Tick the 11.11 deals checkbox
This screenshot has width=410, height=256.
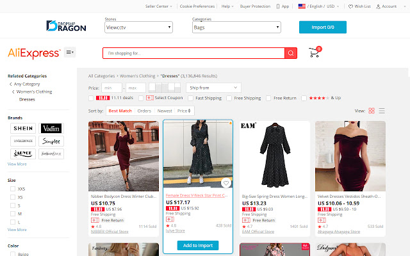pyautogui.click(x=91, y=98)
